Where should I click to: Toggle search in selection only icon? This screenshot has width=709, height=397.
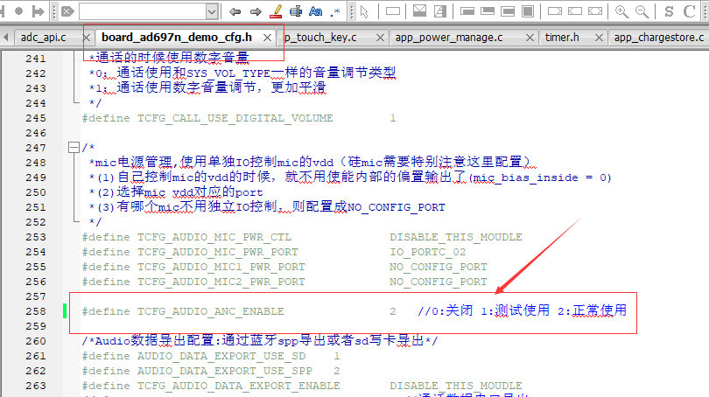pos(296,11)
